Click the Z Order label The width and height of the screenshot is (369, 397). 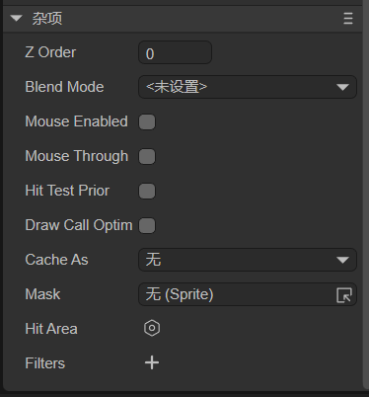[x=50, y=52]
